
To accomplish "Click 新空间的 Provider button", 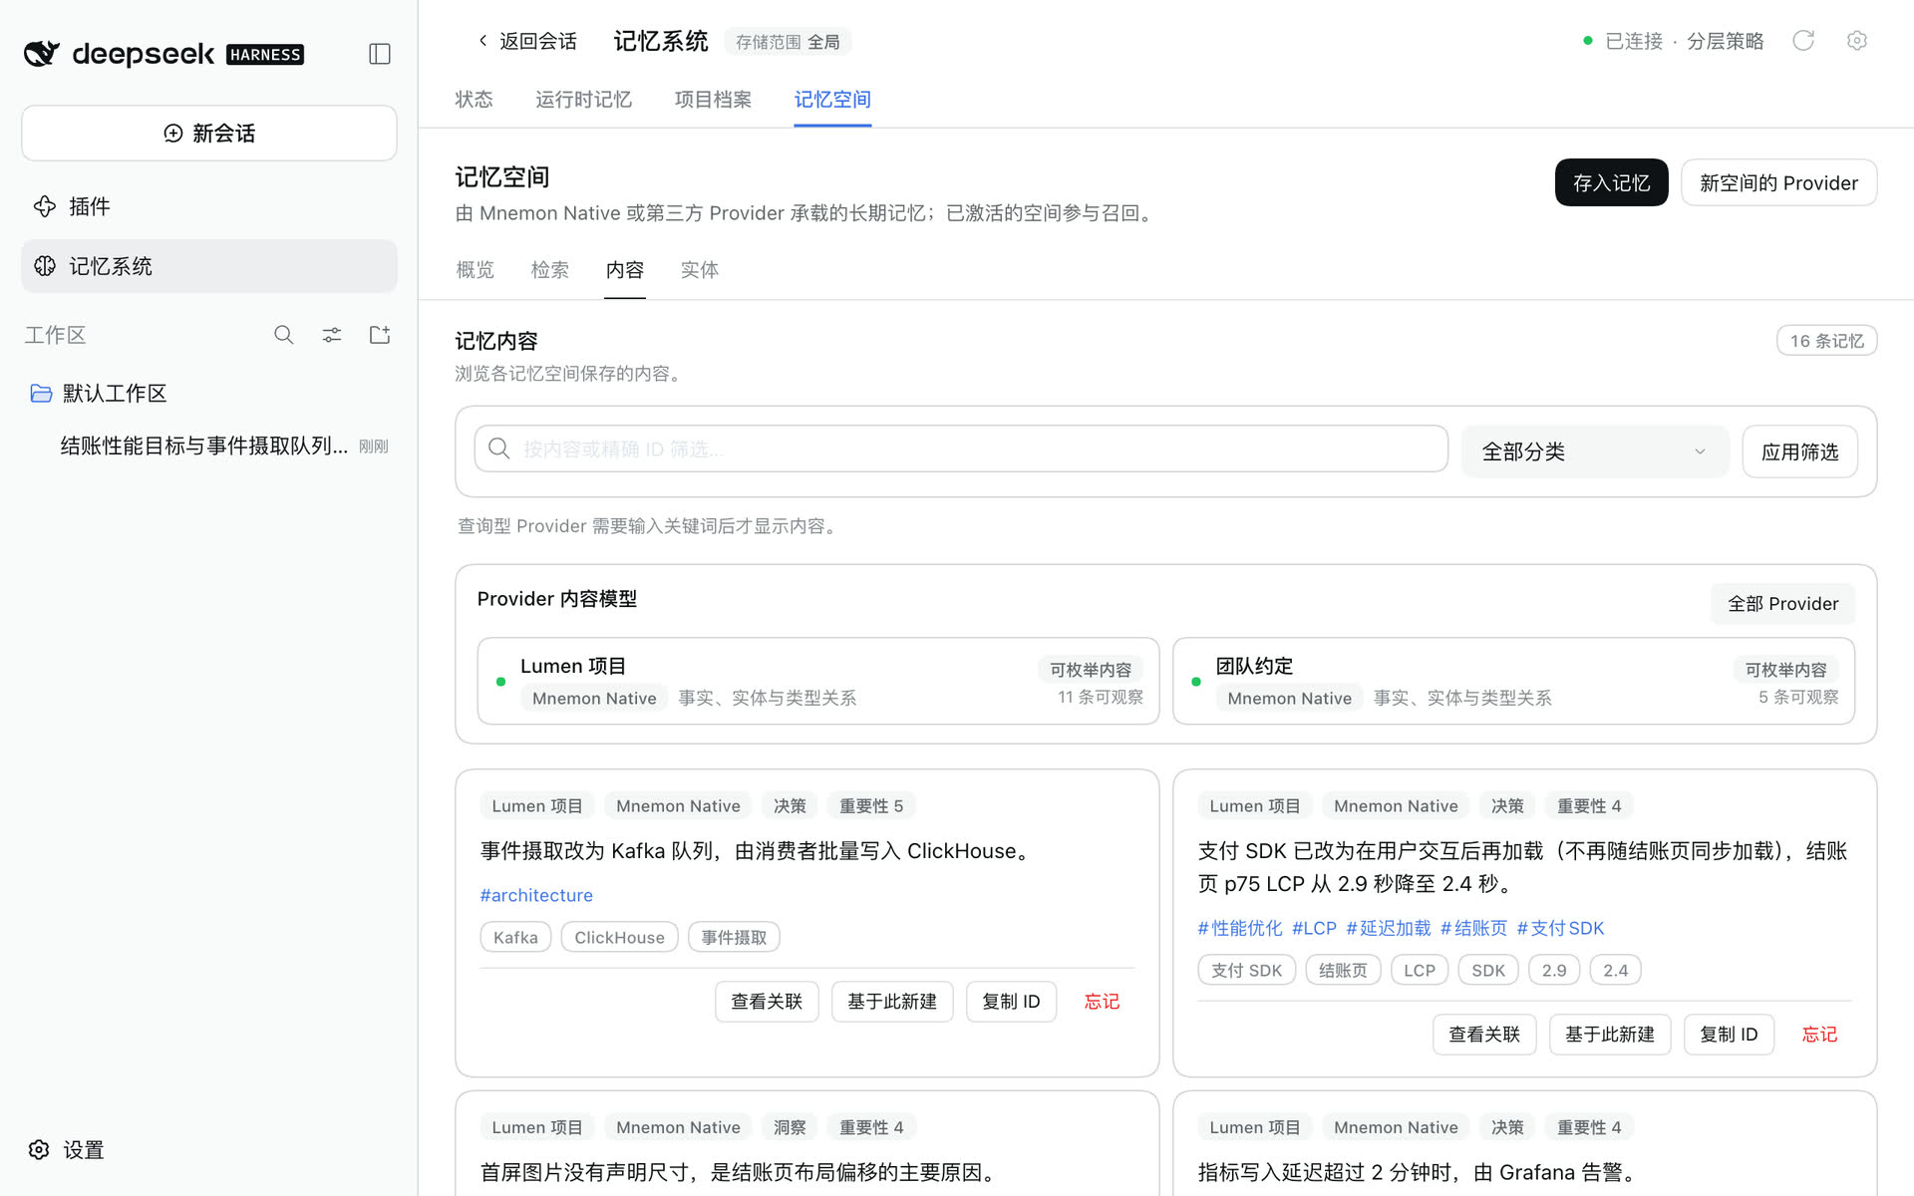I will click(1778, 183).
